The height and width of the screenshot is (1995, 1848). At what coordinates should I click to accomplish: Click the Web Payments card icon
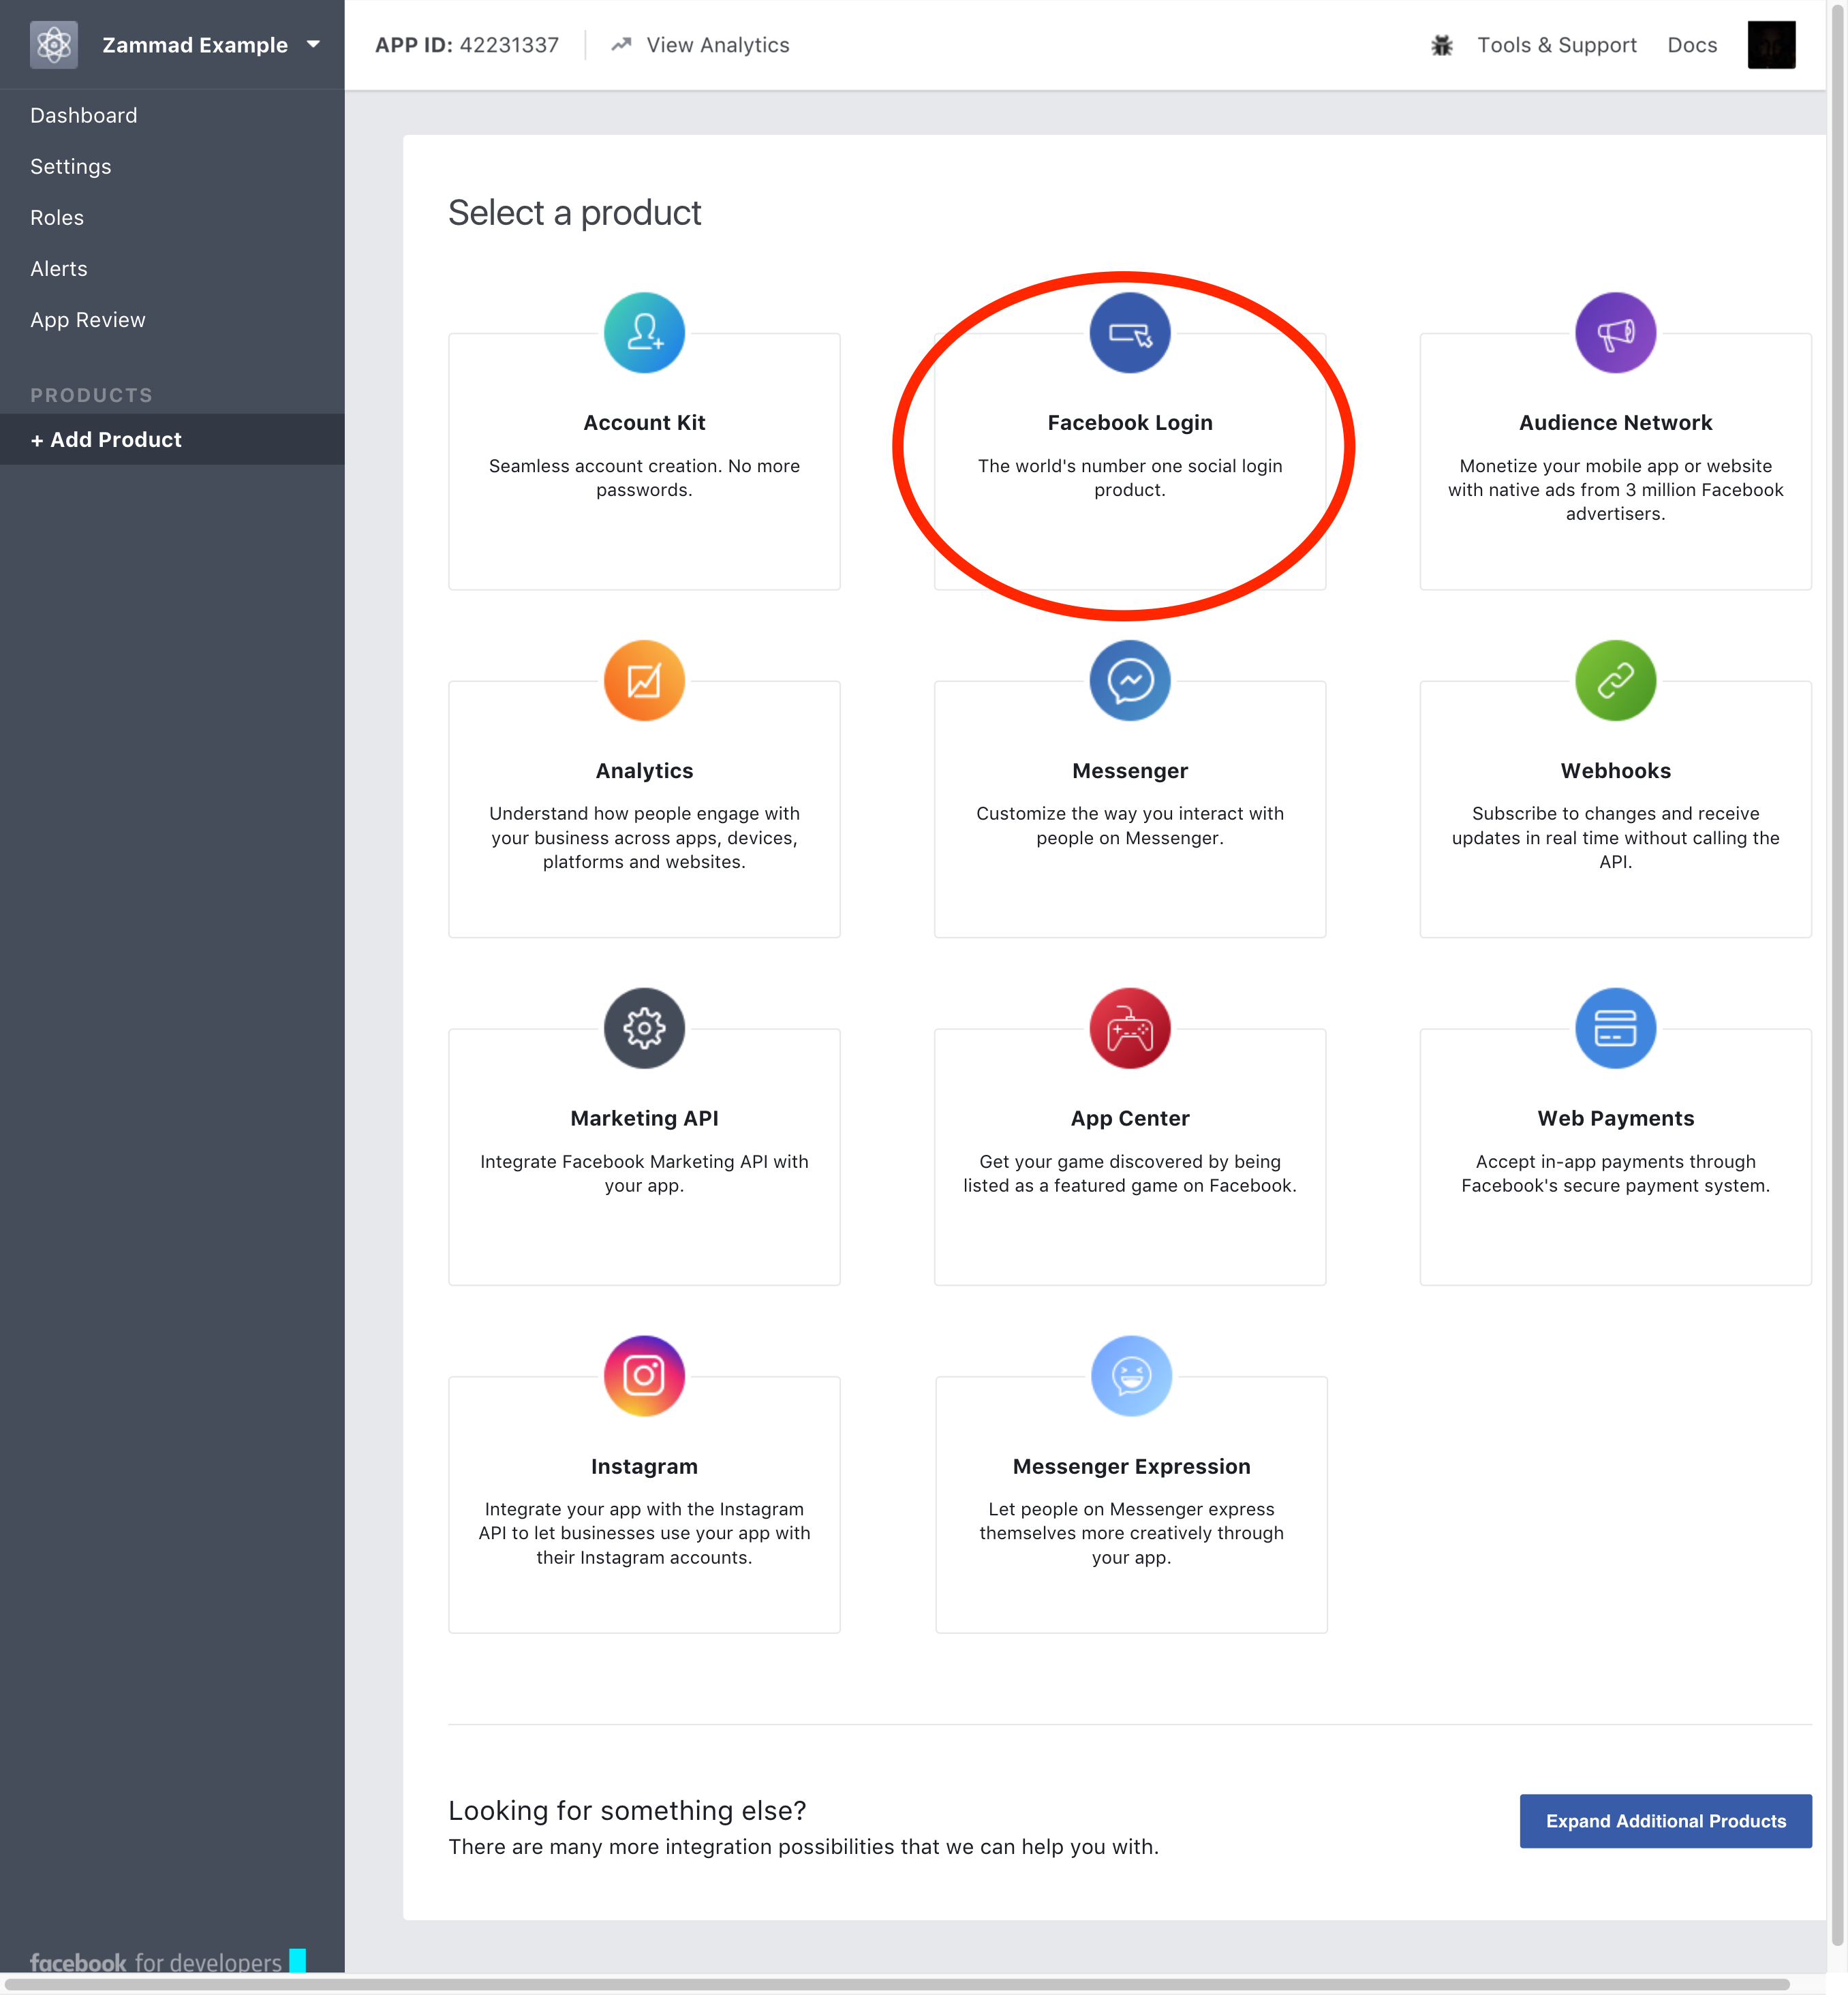coord(1615,1028)
